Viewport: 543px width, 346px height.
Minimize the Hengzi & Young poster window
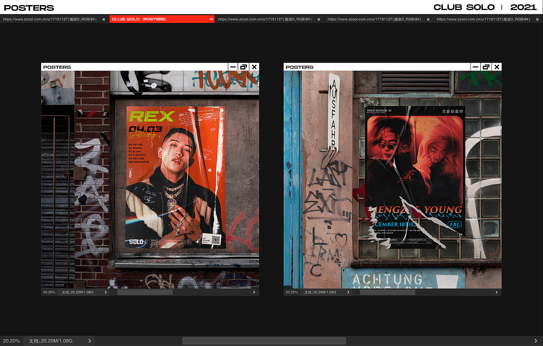click(476, 67)
